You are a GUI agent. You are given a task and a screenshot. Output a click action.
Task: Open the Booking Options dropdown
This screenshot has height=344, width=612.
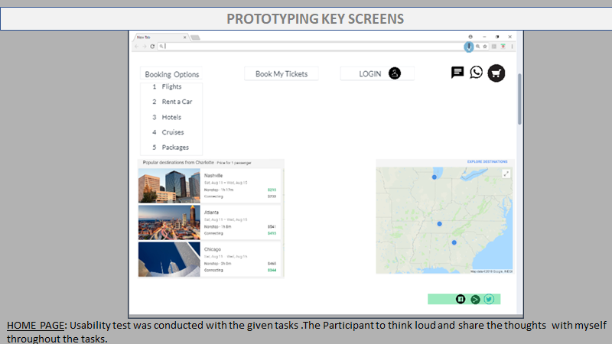pos(172,74)
